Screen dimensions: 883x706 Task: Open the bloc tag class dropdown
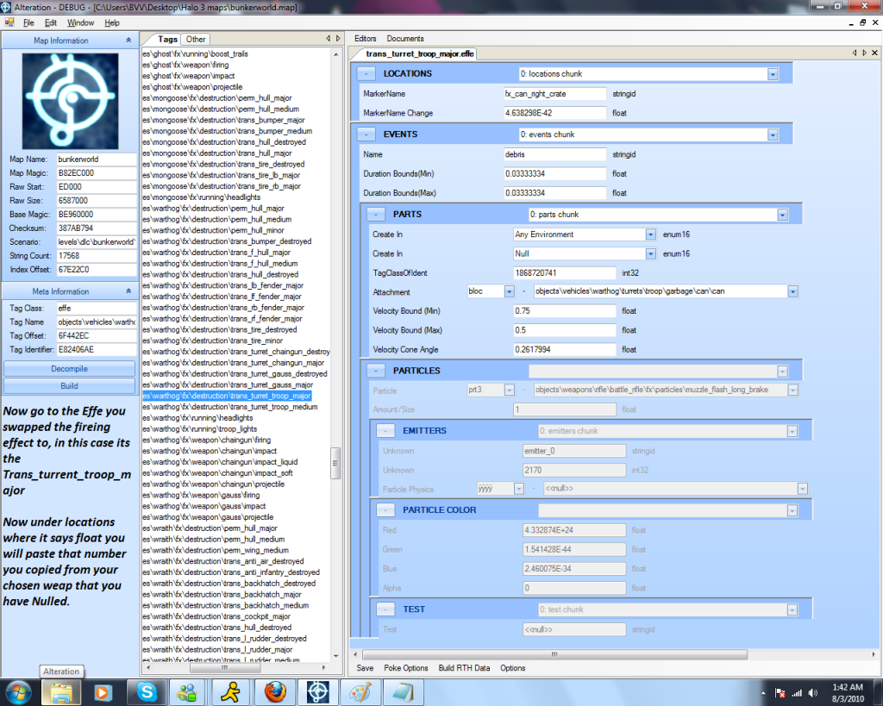[509, 291]
